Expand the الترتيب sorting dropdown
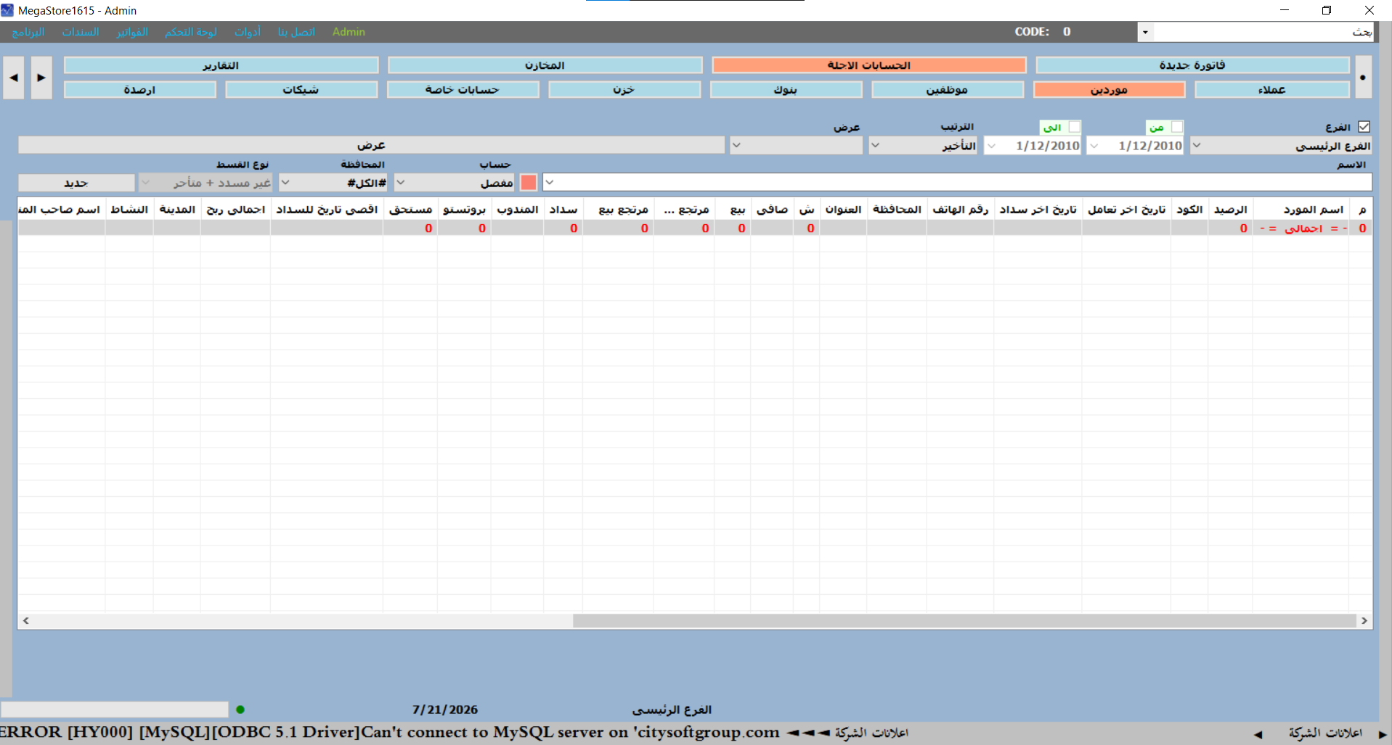 [x=875, y=146]
